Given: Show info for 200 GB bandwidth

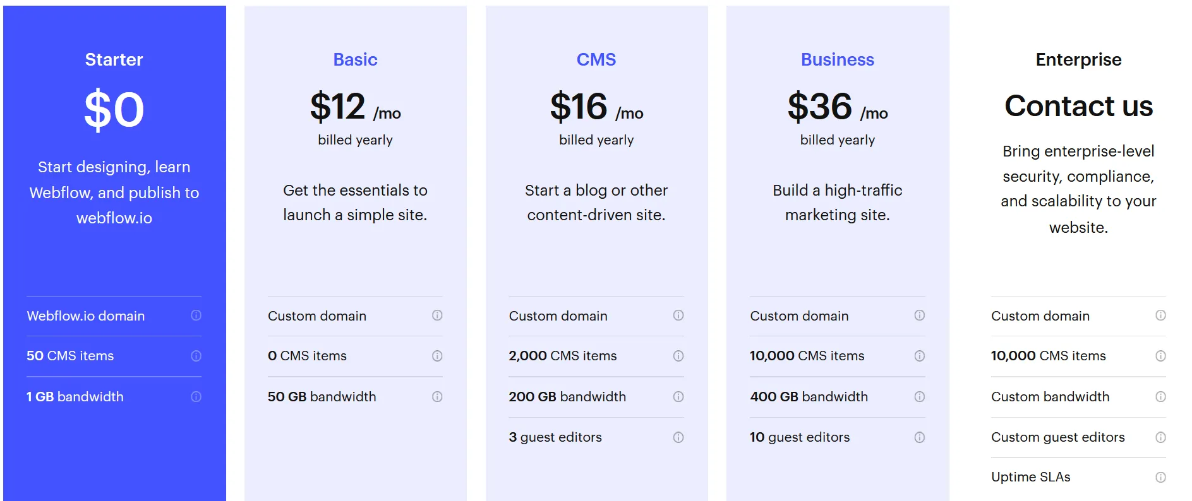Looking at the screenshot, I should pyautogui.click(x=678, y=397).
